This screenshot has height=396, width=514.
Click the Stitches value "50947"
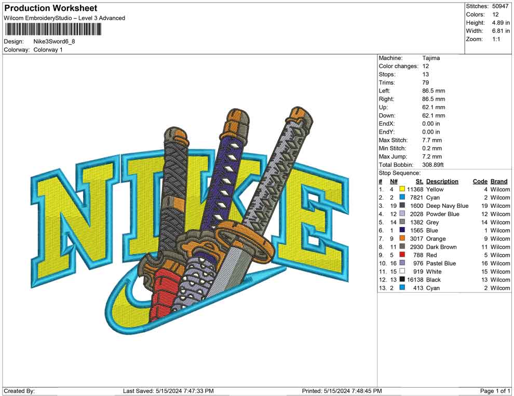[500, 6]
